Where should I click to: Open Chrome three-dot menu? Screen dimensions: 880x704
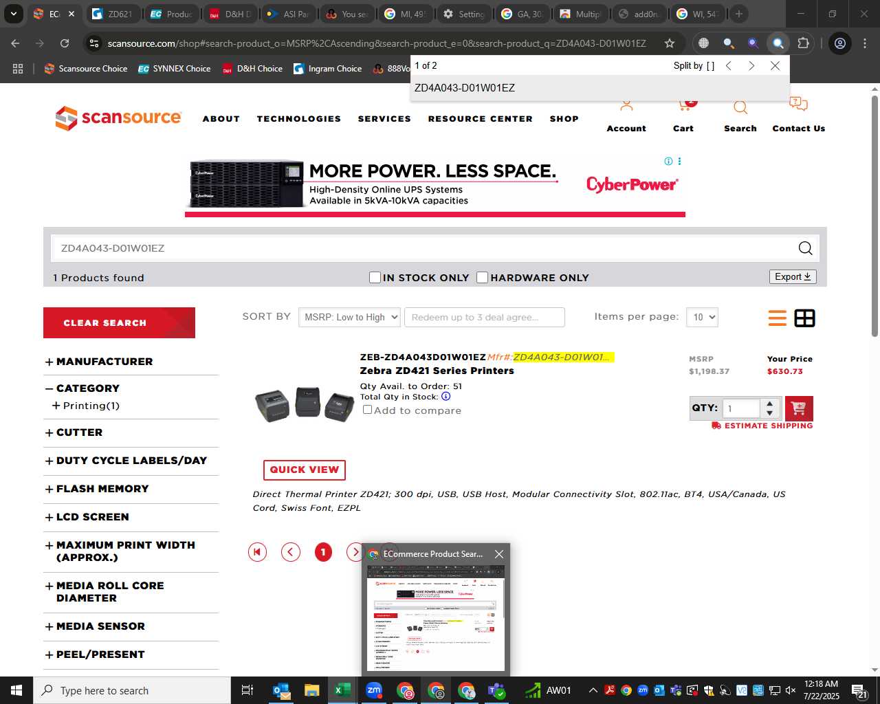point(865,43)
